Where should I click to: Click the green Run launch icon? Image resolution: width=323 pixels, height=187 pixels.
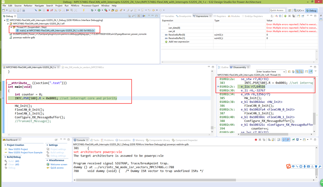[99, 10]
